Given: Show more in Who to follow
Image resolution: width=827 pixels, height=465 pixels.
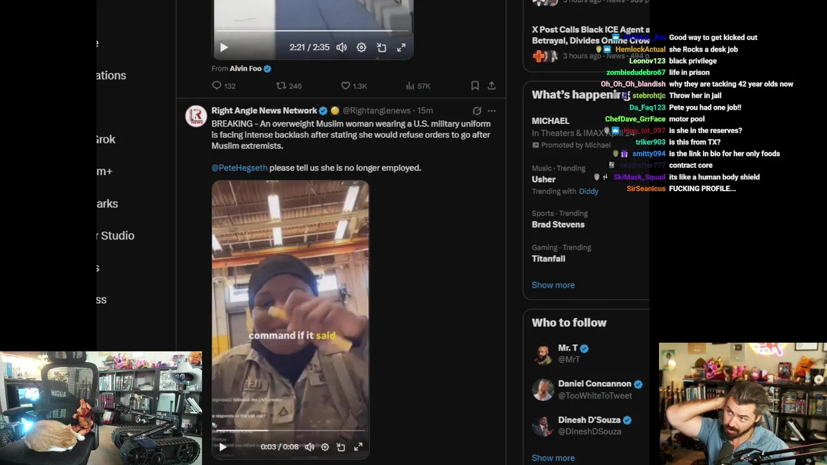Looking at the screenshot, I should pos(553,458).
